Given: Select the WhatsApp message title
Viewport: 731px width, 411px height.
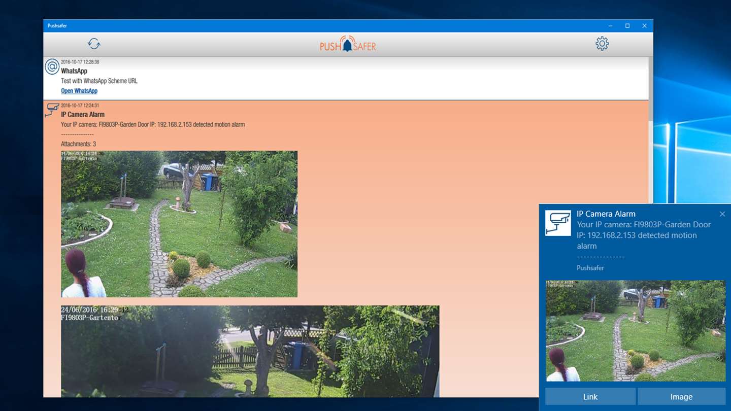Looking at the screenshot, I should tap(74, 71).
